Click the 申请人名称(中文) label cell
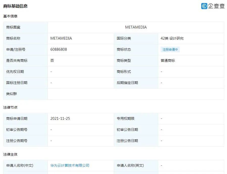 [x=26, y=165]
